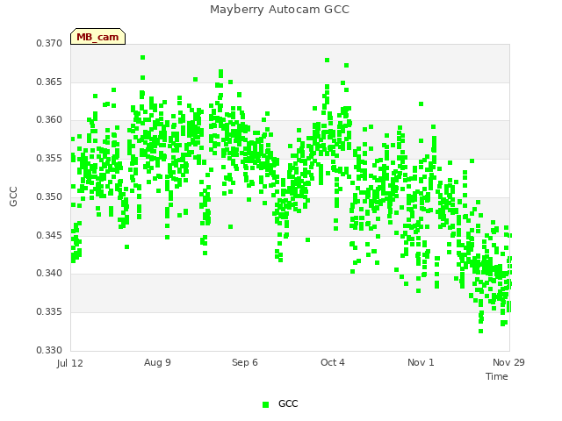Click the 0.335 y-axis value

[x=49, y=312]
